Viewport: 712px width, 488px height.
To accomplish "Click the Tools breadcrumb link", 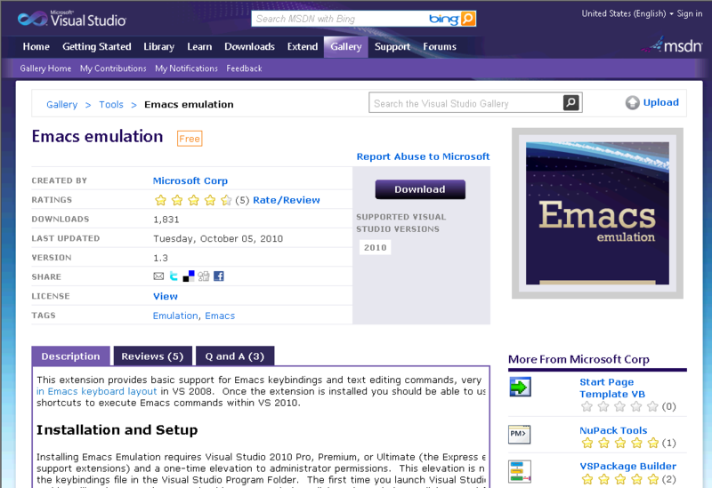I will [111, 105].
